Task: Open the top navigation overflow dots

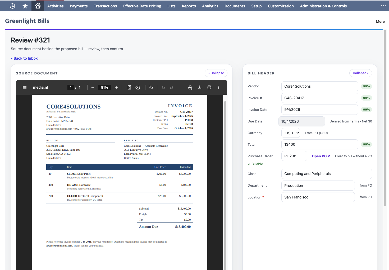Action: (383, 6)
